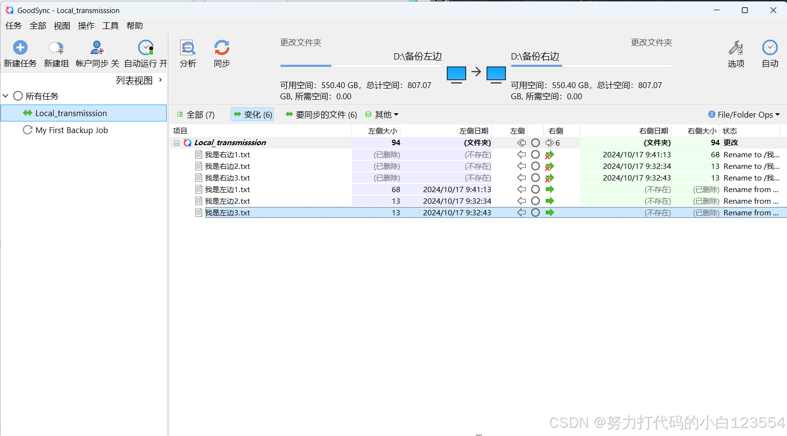Click right 更改文件夹 link
Screen dimensions: 787x436
click(x=651, y=43)
